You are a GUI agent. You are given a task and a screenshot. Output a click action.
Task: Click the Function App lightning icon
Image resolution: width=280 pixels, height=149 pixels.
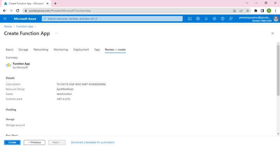8,65
